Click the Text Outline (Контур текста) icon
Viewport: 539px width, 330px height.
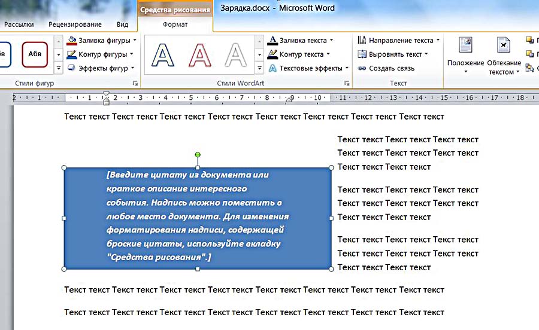272,54
